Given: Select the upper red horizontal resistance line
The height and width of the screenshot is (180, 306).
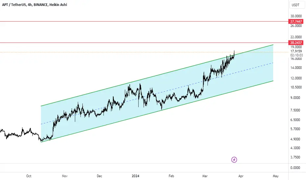Looking at the screenshot, I should click(x=144, y=21).
